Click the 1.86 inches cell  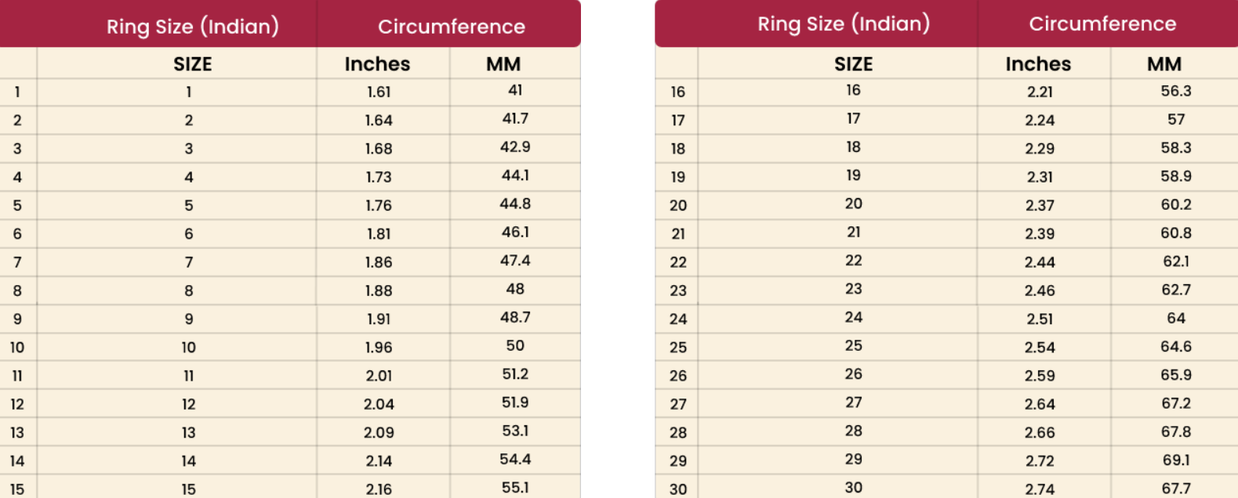click(x=379, y=262)
